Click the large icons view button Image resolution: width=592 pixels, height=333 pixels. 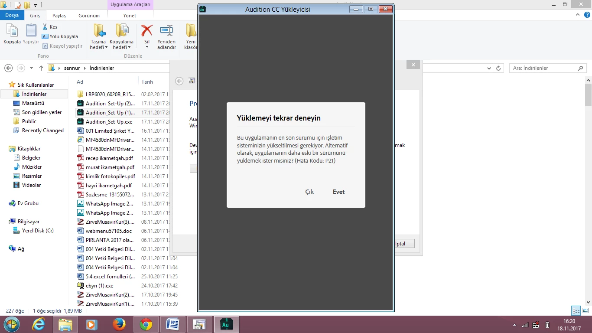pos(585,310)
